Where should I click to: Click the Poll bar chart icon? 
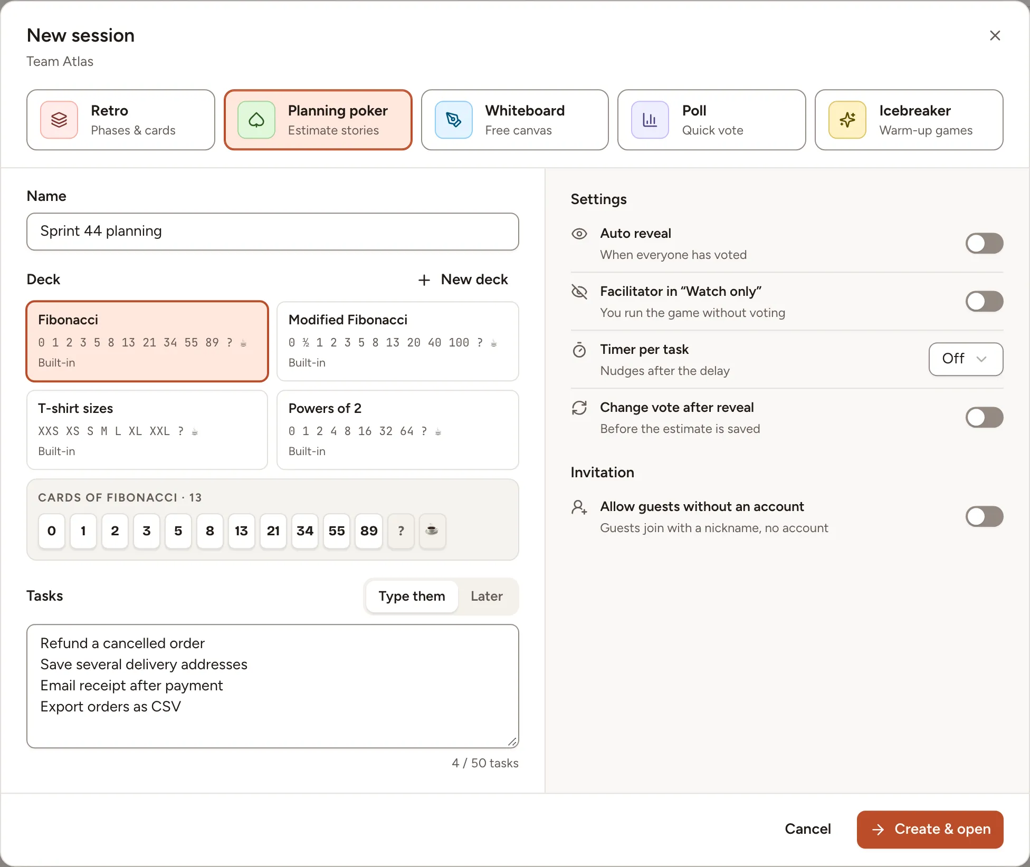click(x=650, y=120)
